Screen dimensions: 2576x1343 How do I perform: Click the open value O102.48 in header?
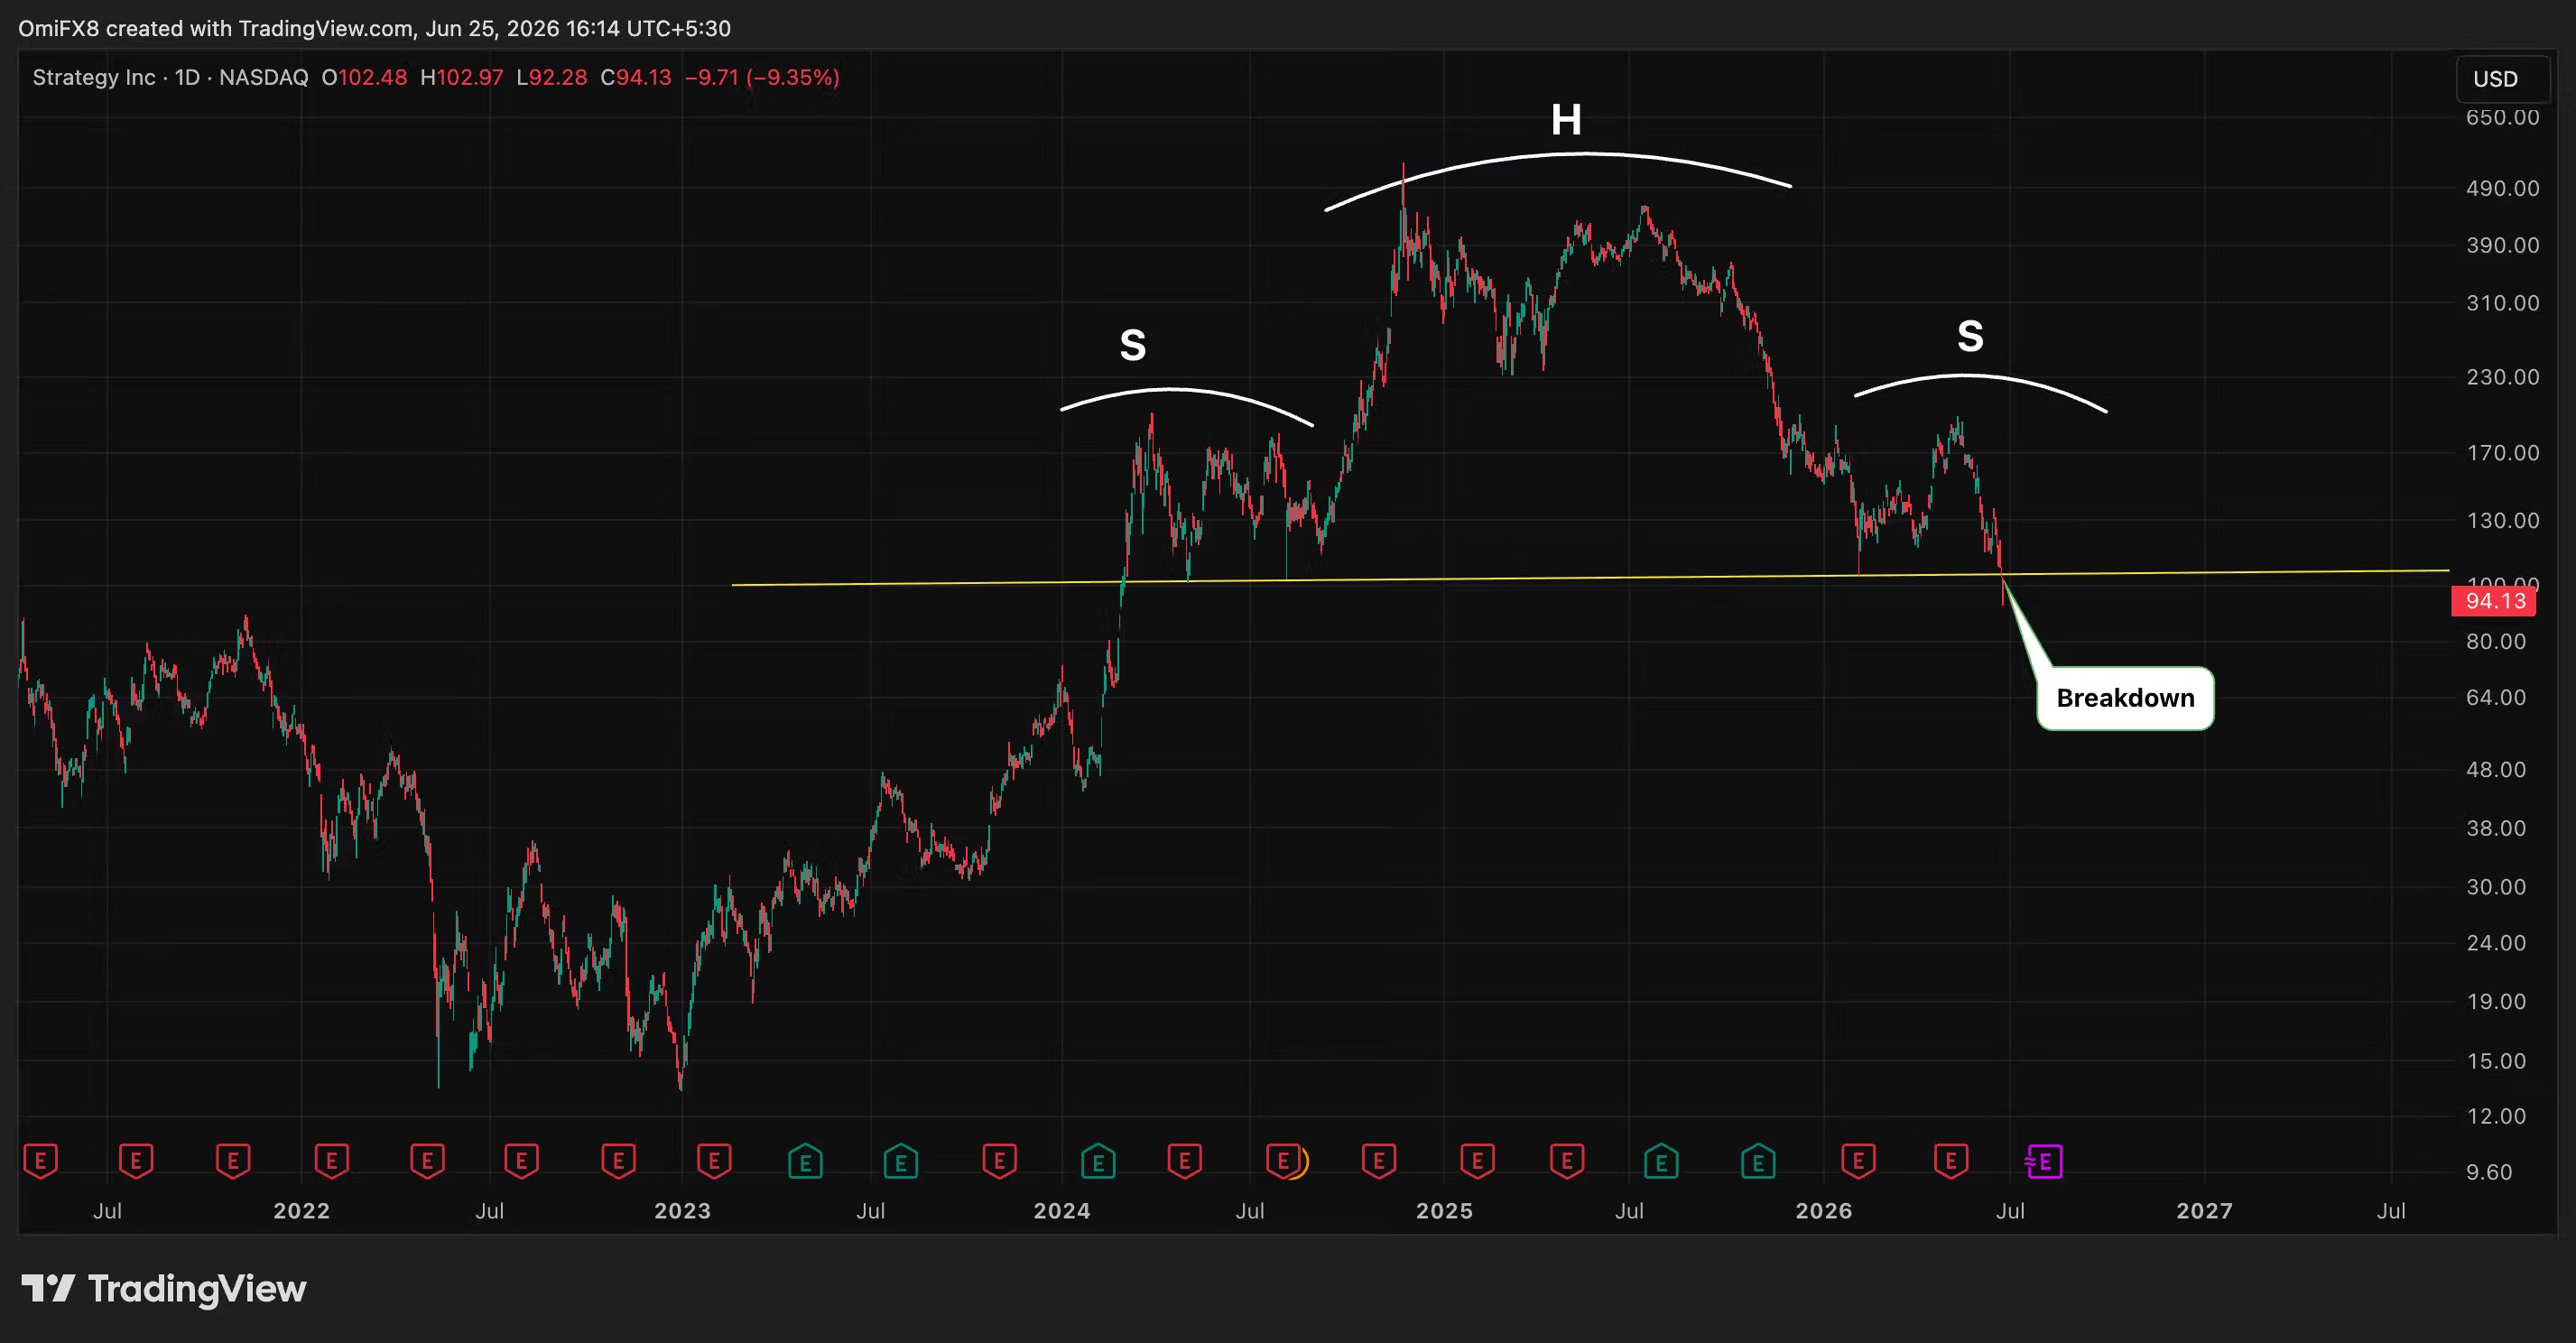pos(364,77)
